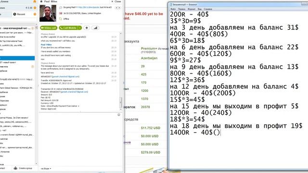
Task: Open the Справка menu in Notepad
Action: [x=208, y=9]
